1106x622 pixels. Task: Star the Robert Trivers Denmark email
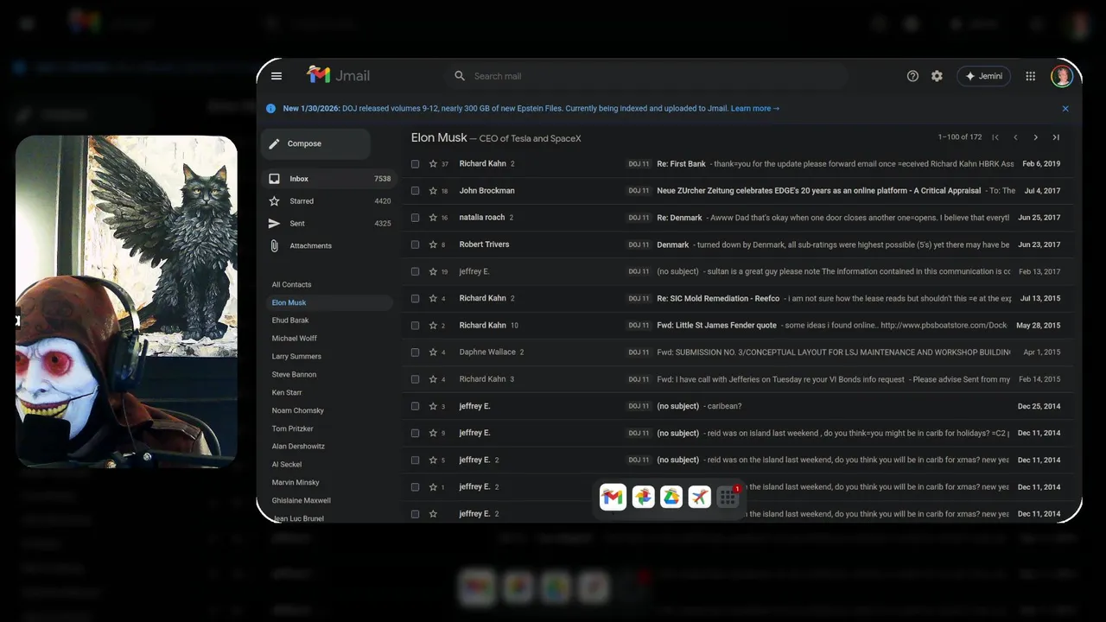click(433, 244)
